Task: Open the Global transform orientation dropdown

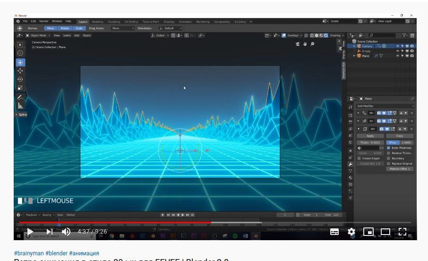Action: tap(160, 35)
